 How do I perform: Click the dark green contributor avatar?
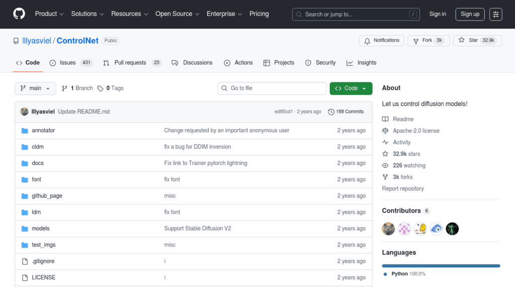pos(452,229)
